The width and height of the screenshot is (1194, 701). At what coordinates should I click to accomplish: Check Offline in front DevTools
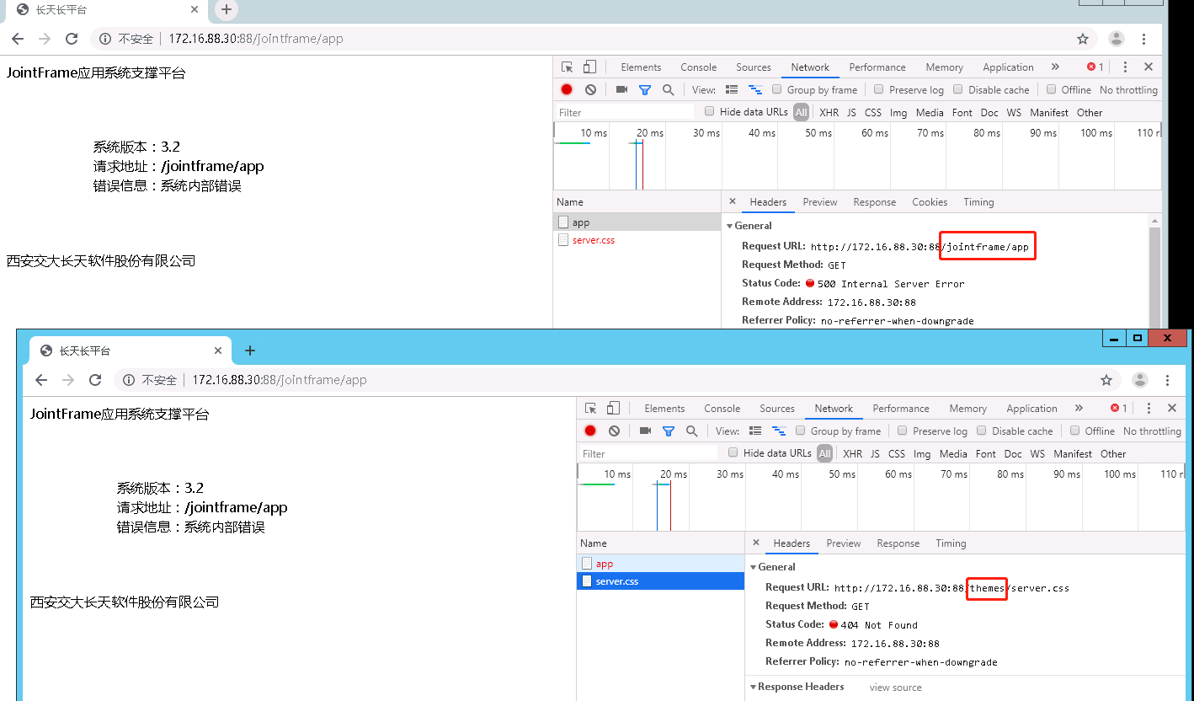(x=1074, y=431)
